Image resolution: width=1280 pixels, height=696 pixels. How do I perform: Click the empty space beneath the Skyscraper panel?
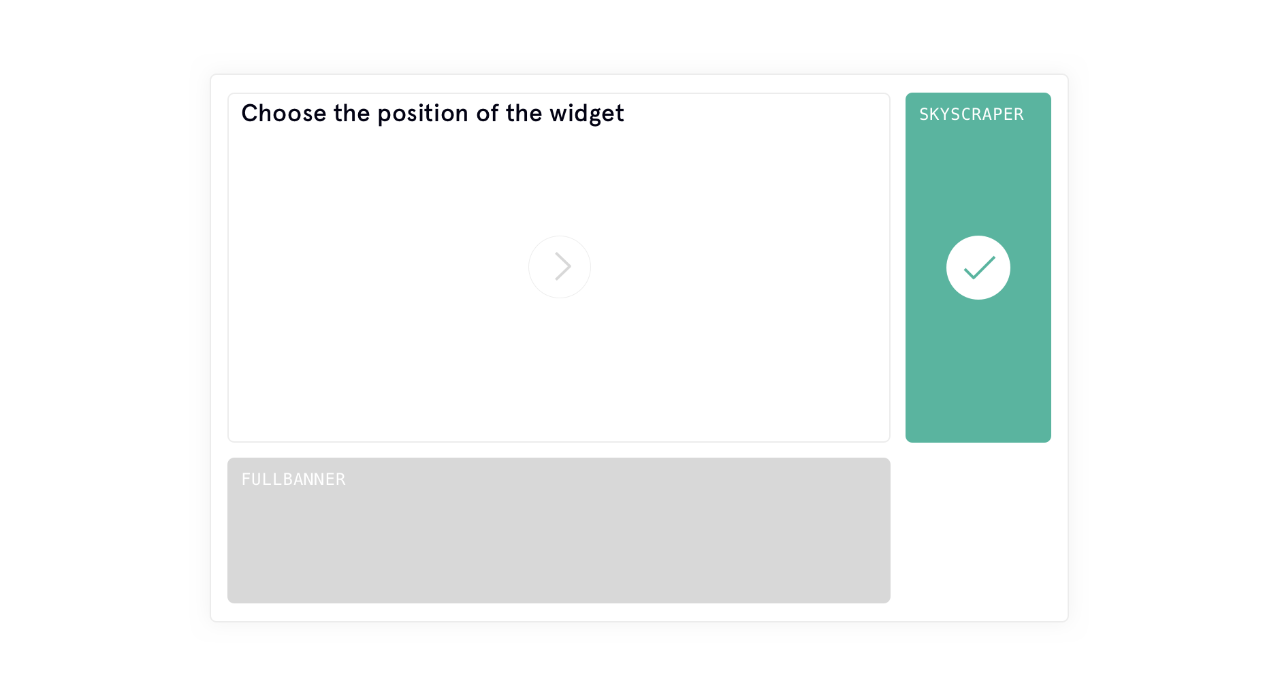pos(978,531)
